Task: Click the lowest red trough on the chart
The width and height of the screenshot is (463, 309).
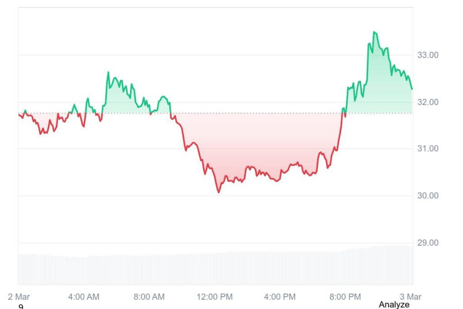Action: (x=219, y=192)
